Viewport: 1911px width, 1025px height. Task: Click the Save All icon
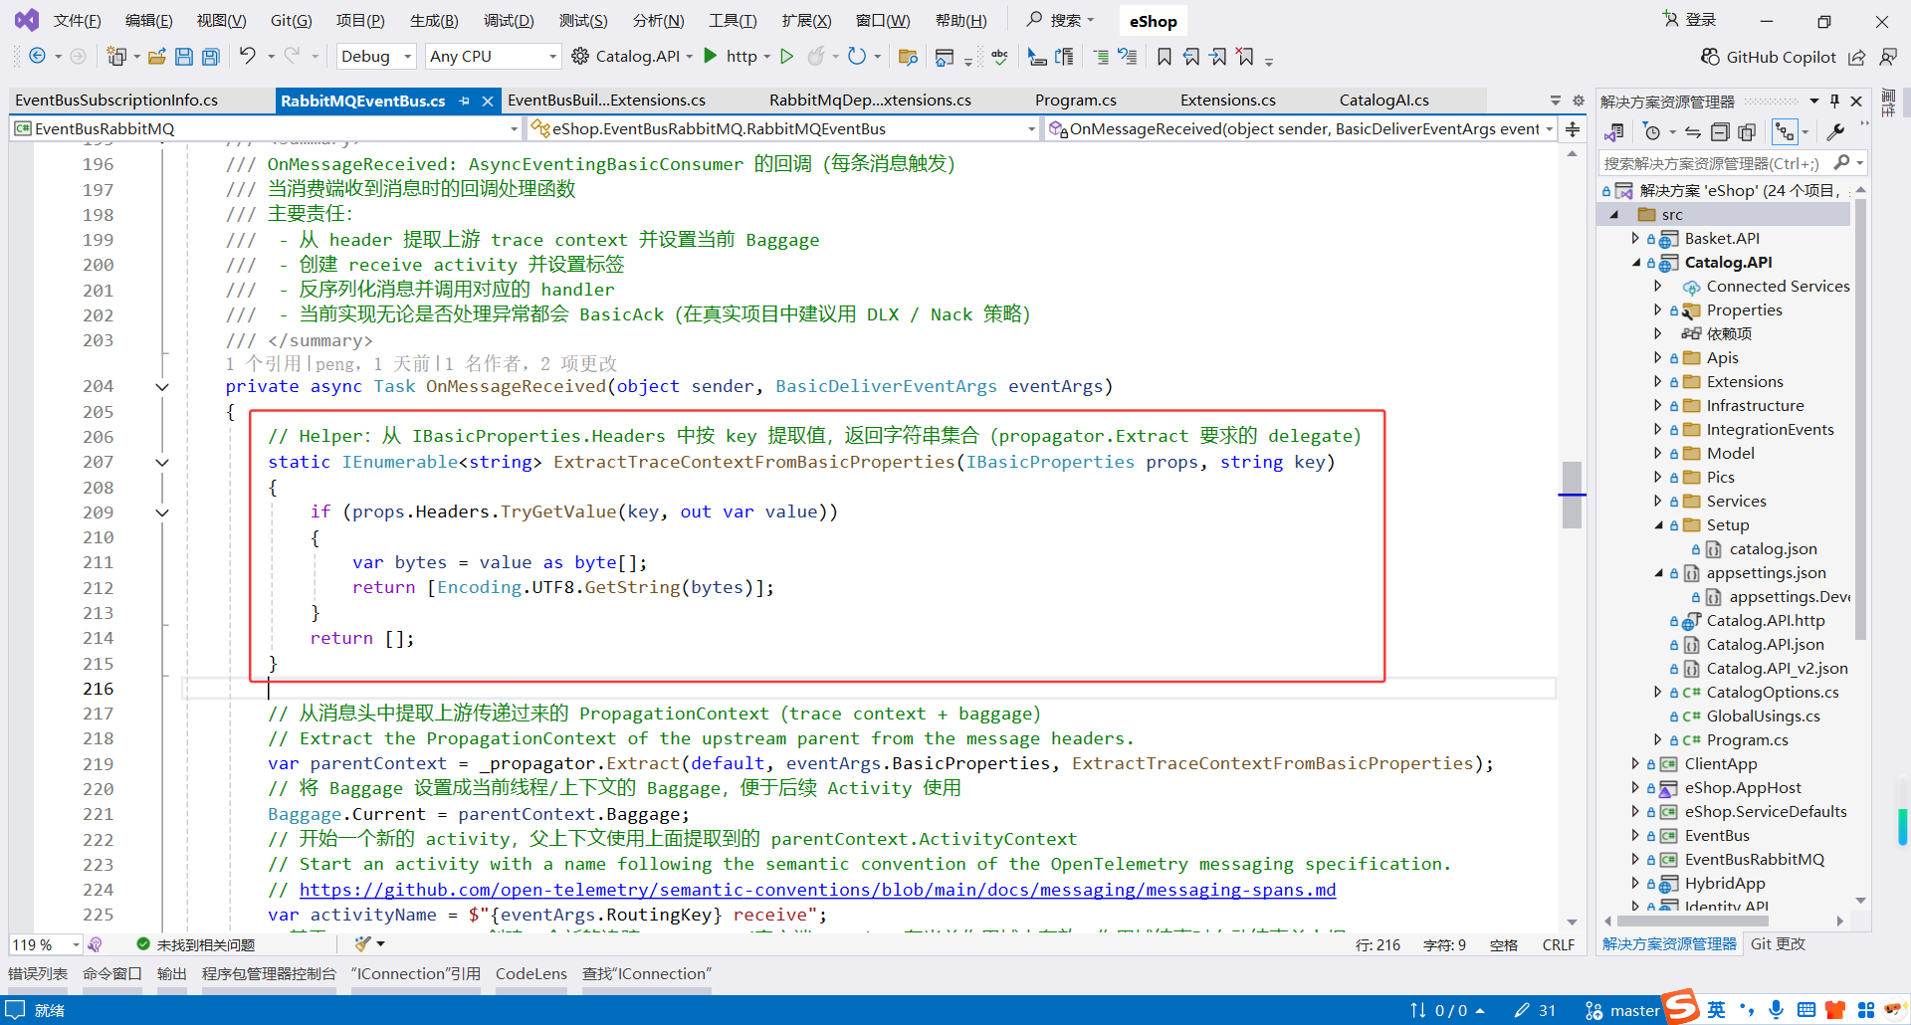pyautogui.click(x=210, y=57)
